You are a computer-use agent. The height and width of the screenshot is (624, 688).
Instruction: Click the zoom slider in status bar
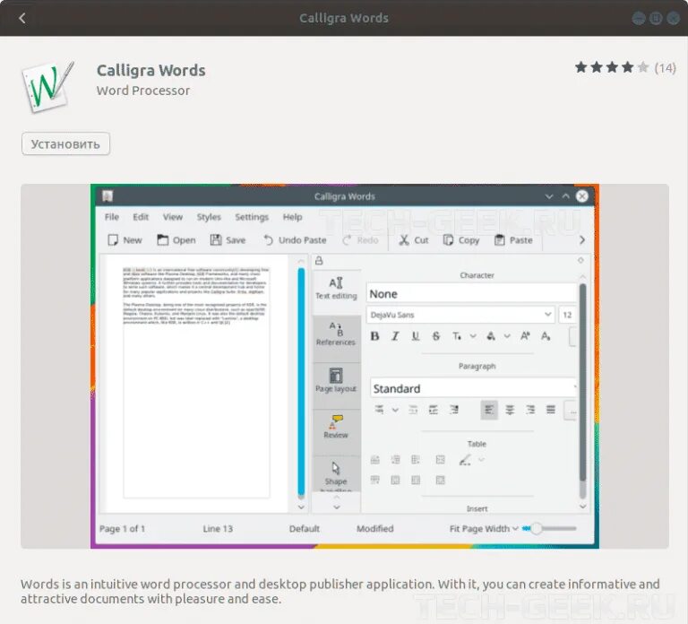pyautogui.click(x=549, y=528)
